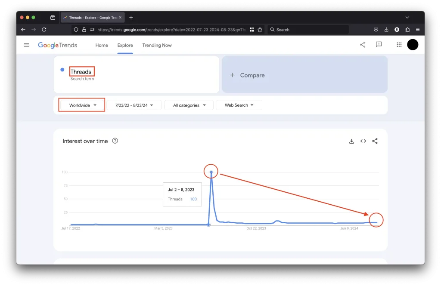The image size is (441, 286).
Task: Open the embed code icon for chart
Action: [363, 141]
